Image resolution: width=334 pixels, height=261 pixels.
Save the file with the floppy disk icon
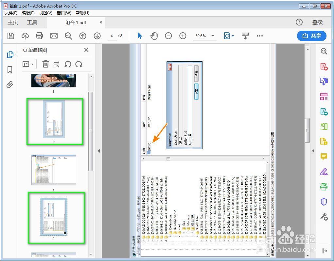(x=11, y=36)
